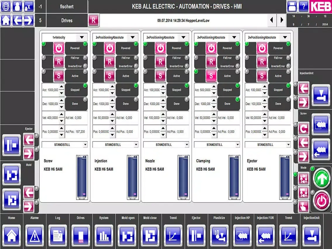Click Mold right arrow in left sidebar
The image size is (332, 249).
click(29, 206)
